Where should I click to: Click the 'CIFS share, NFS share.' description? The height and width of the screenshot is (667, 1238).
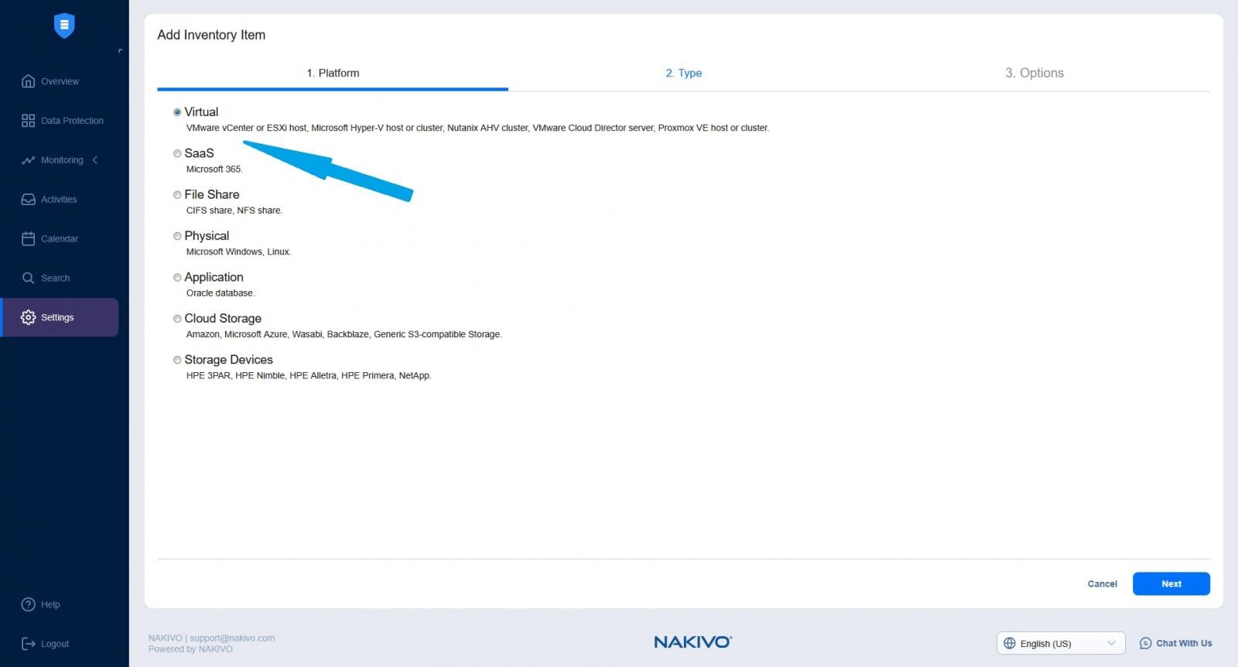point(234,210)
